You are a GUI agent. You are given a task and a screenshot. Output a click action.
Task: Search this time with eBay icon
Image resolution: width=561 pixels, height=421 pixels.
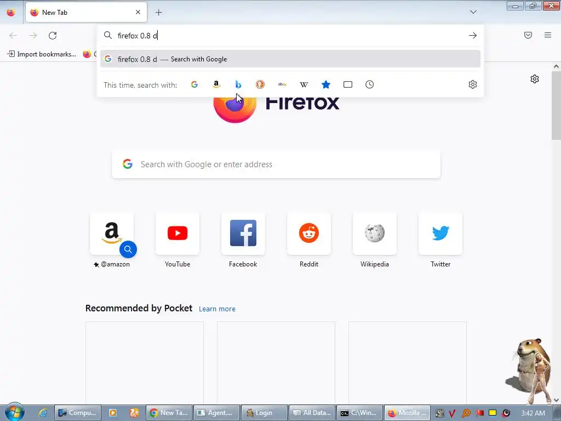pos(282,84)
